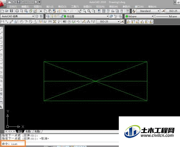Select Diameter dimension tool
Screen dimensions: 180x147
31,22
